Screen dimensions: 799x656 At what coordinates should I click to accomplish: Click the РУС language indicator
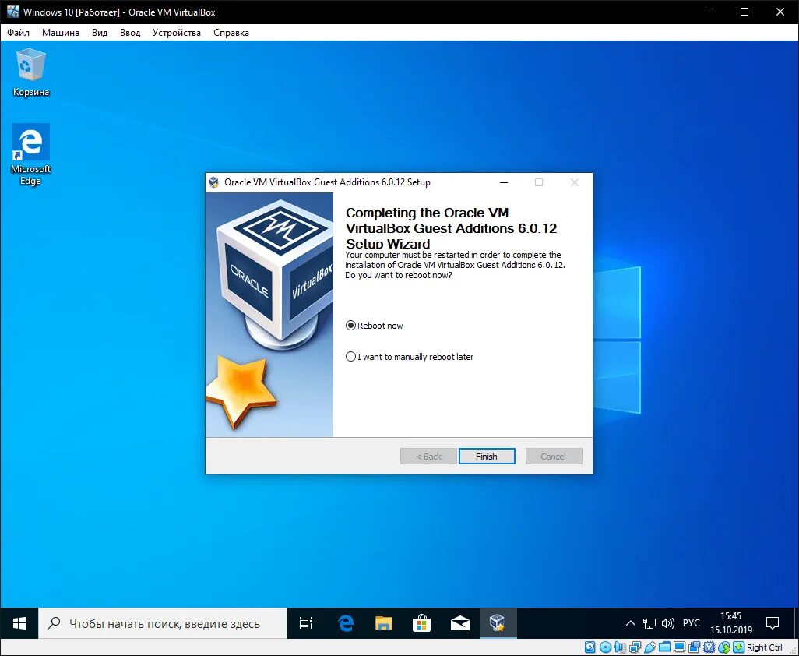tap(692, 622)
